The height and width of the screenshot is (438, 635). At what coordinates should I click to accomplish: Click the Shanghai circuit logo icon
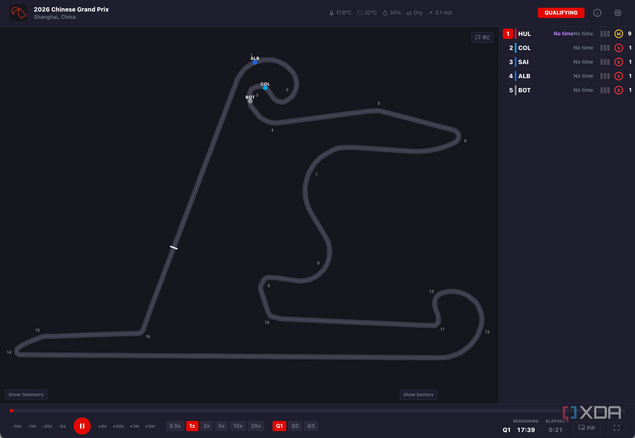point(18,13)
